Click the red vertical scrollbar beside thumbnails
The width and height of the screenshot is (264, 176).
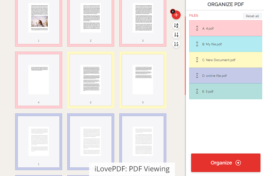tap(185, 56)
